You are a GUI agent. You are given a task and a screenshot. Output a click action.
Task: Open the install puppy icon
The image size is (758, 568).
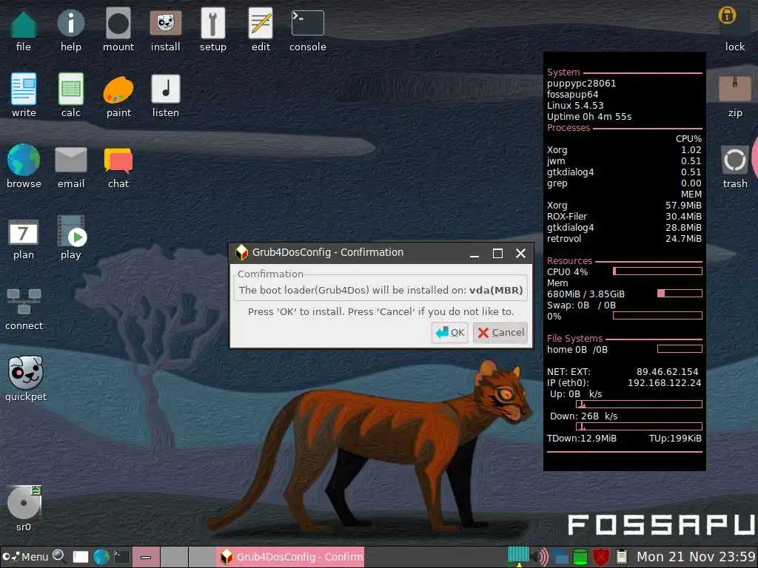pyautogui.click(x=165, y=23)
